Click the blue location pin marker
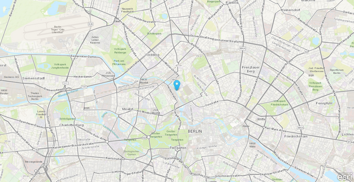Image resolution: width=354 pixels, height=182 pixels. tap(177, 85)
